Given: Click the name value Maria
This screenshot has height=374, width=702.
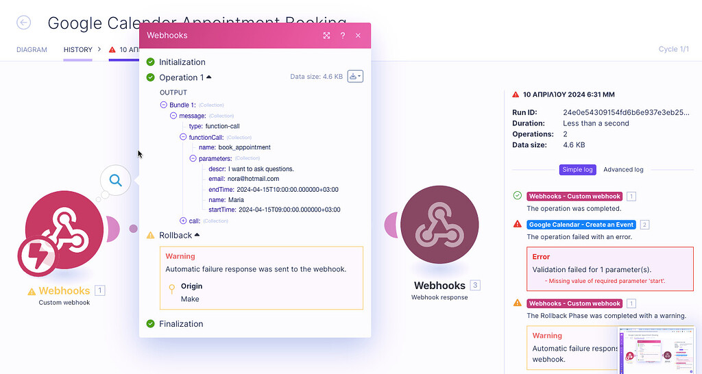Looking at the screenshot, I should tap(236, 199).
